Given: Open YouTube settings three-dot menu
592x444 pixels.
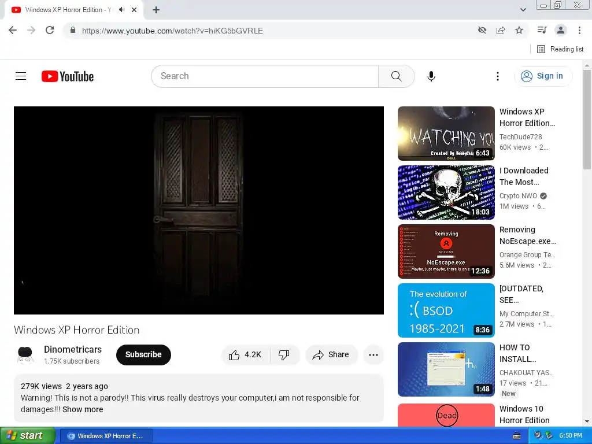Looking at the screenshot, I should [498, 76].
